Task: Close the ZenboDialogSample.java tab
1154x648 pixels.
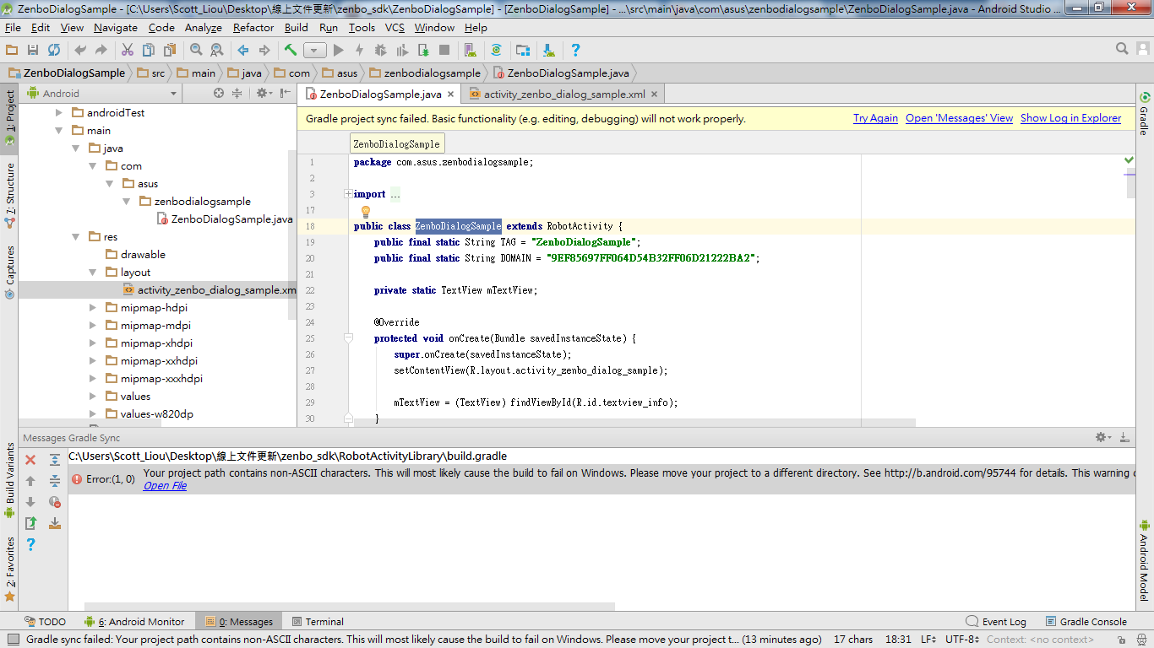Action: pos(450,94)
